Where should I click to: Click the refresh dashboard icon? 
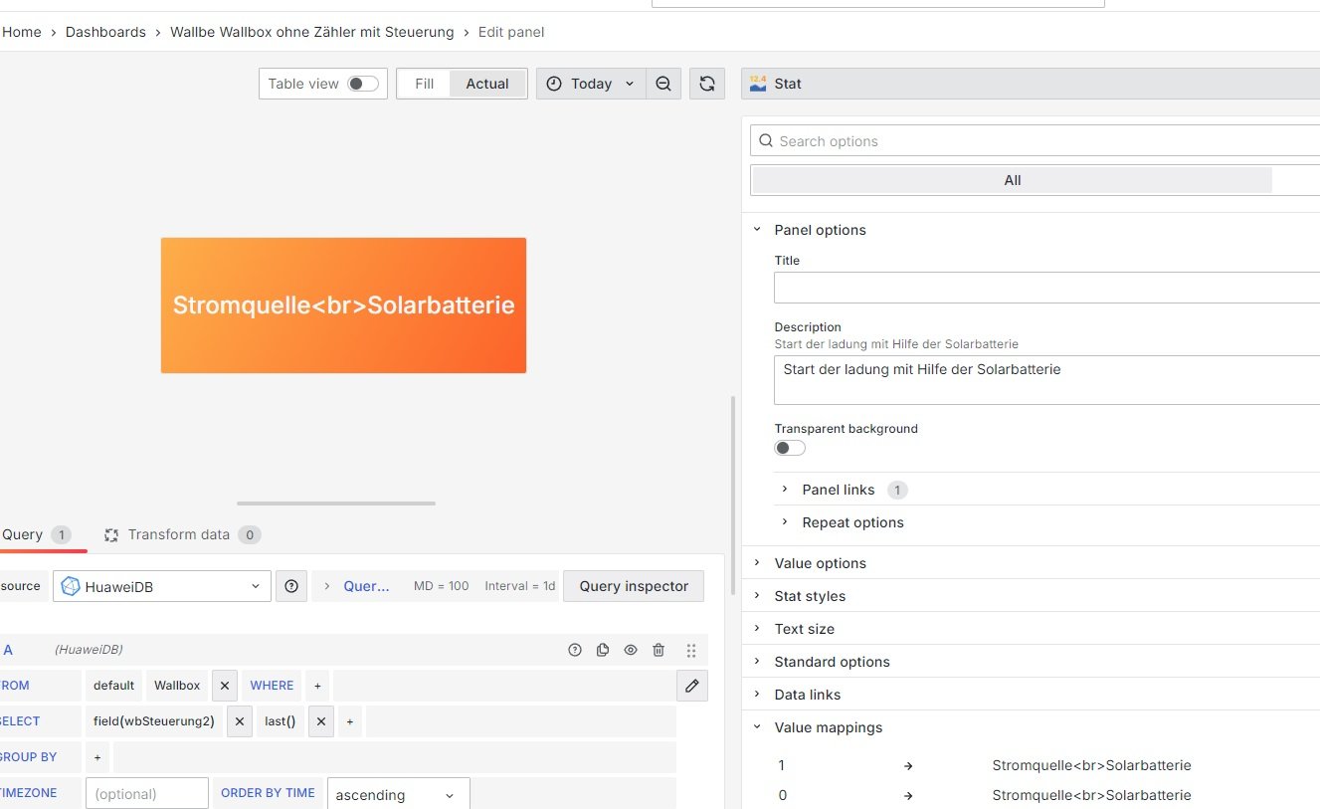click(x=706, y=84)
